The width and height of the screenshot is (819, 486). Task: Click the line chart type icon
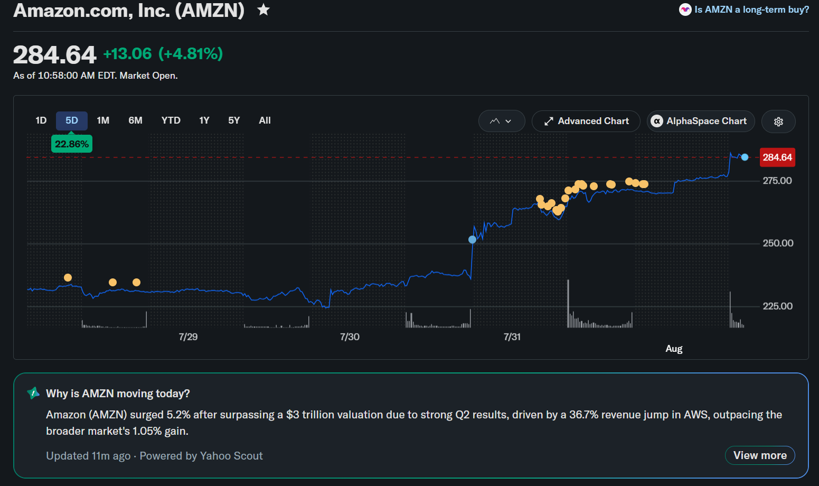(x=495, y=121)
